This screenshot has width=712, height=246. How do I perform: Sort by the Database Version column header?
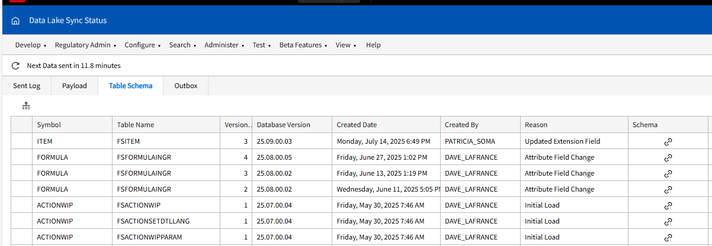pos(292,125)
